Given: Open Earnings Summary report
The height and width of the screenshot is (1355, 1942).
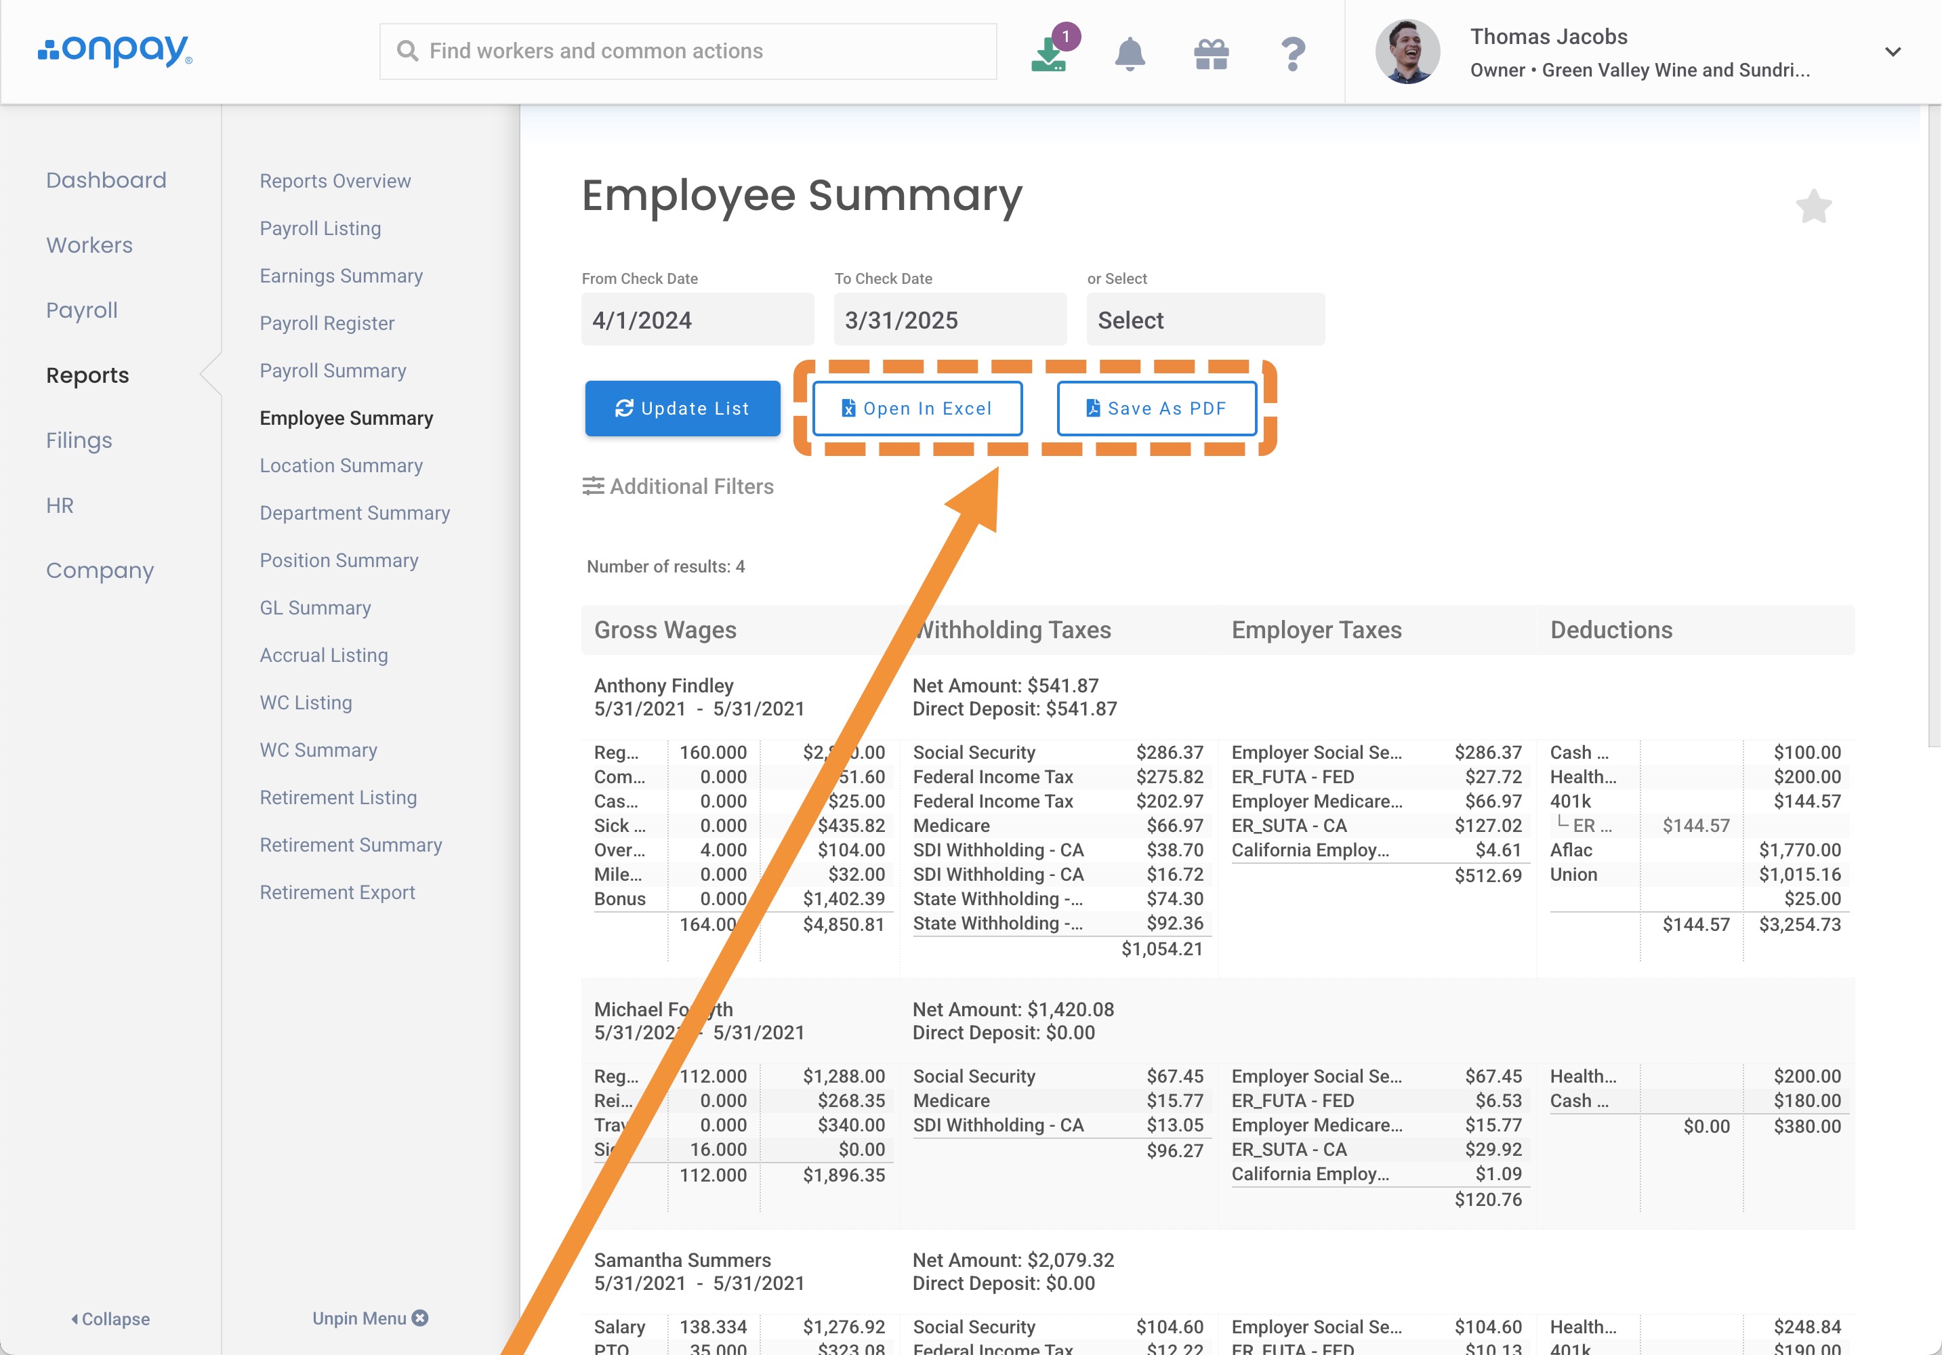Looking at the screenshot, I should click(x=341, y=276).
